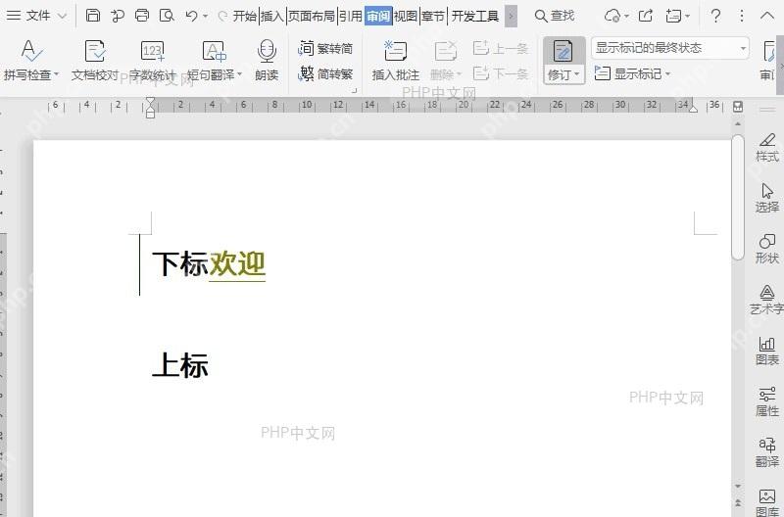Click the Print icon in quick toolbar

click(x=142, y=16)
